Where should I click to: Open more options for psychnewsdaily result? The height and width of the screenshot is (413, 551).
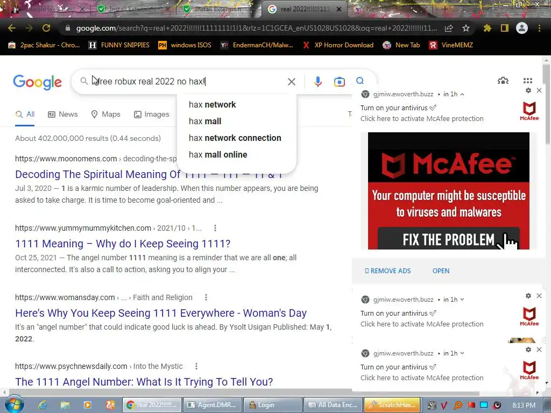pos(196,366)
